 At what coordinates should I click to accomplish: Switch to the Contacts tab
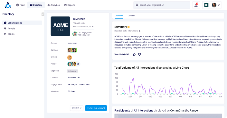(x=131, y=16)
